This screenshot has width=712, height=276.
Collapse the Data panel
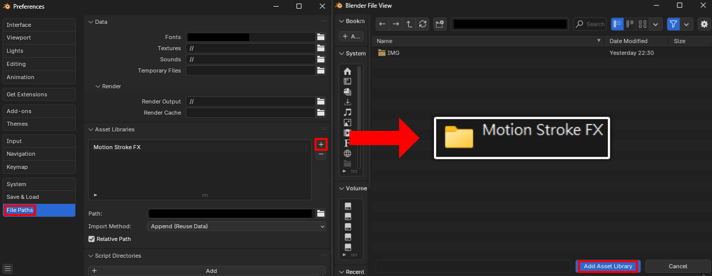click(x=91, y=22)
